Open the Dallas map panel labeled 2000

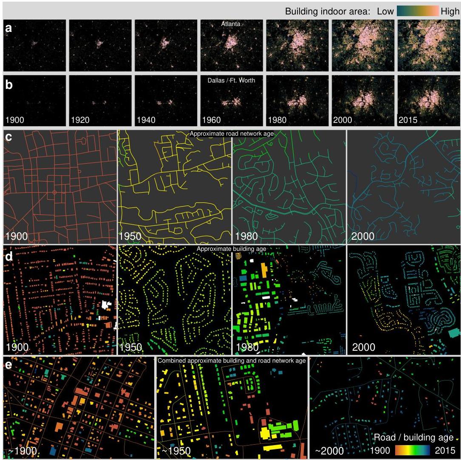[x=363, y=101]
